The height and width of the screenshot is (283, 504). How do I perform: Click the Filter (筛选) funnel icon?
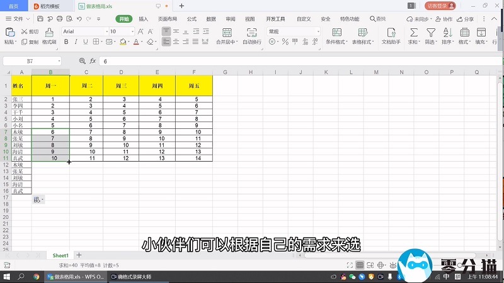tap(430, 32)
